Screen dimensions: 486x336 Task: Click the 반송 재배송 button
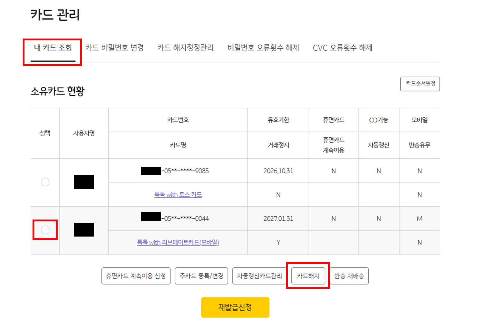point(349,276)
